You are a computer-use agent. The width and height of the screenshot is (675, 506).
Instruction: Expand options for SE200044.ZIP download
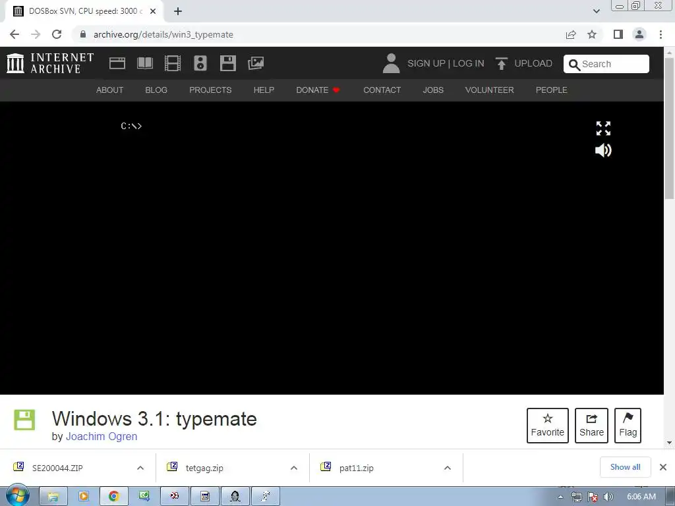tap(140, 468)
